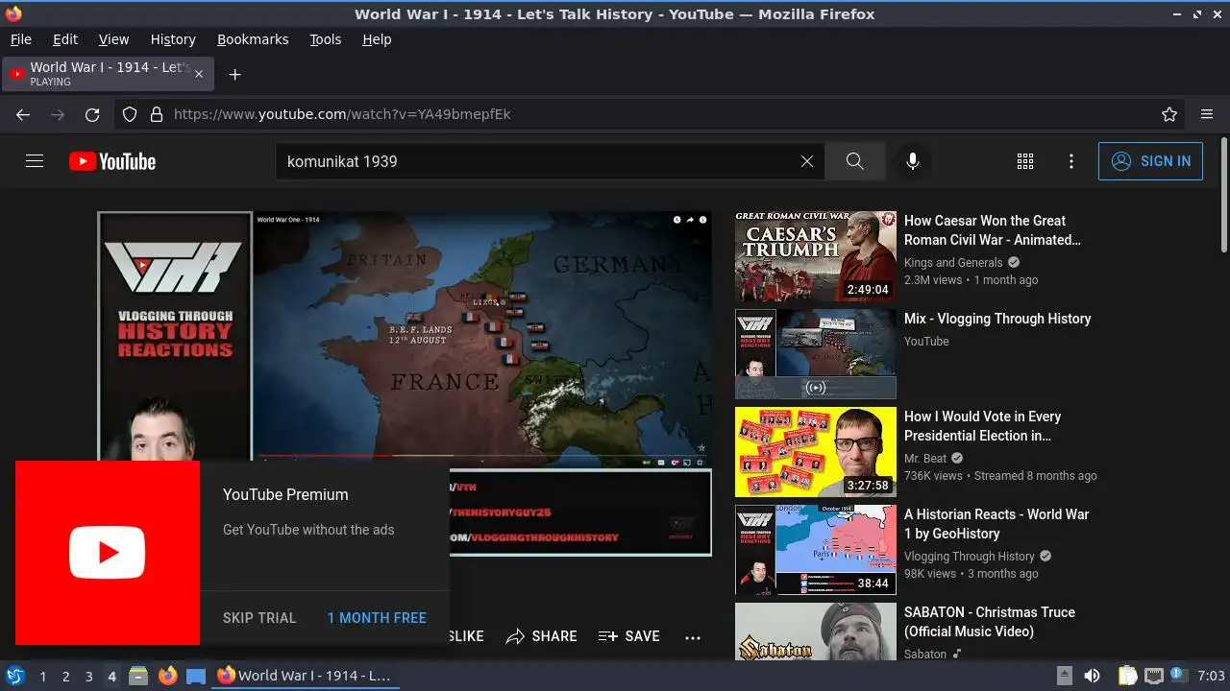
Task: Open Mr. Beat presidential election thumbnail
Action: click(x=816, y=452)
